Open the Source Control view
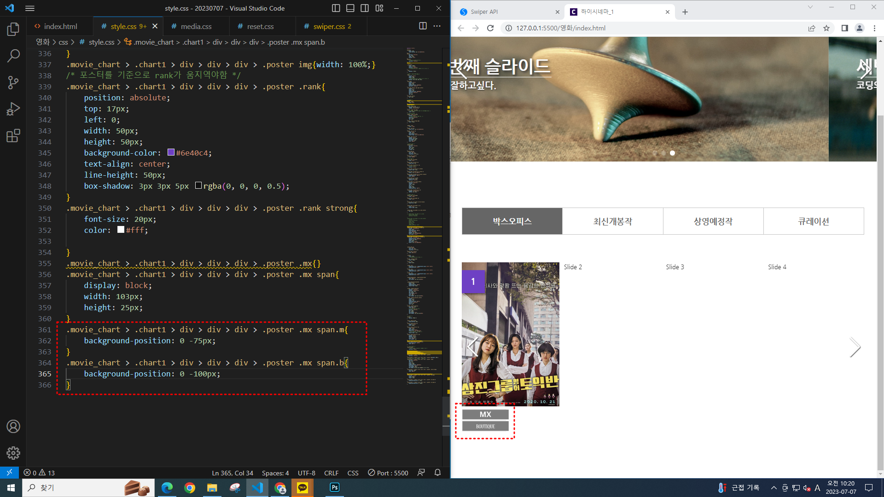 tap(13, 83)
